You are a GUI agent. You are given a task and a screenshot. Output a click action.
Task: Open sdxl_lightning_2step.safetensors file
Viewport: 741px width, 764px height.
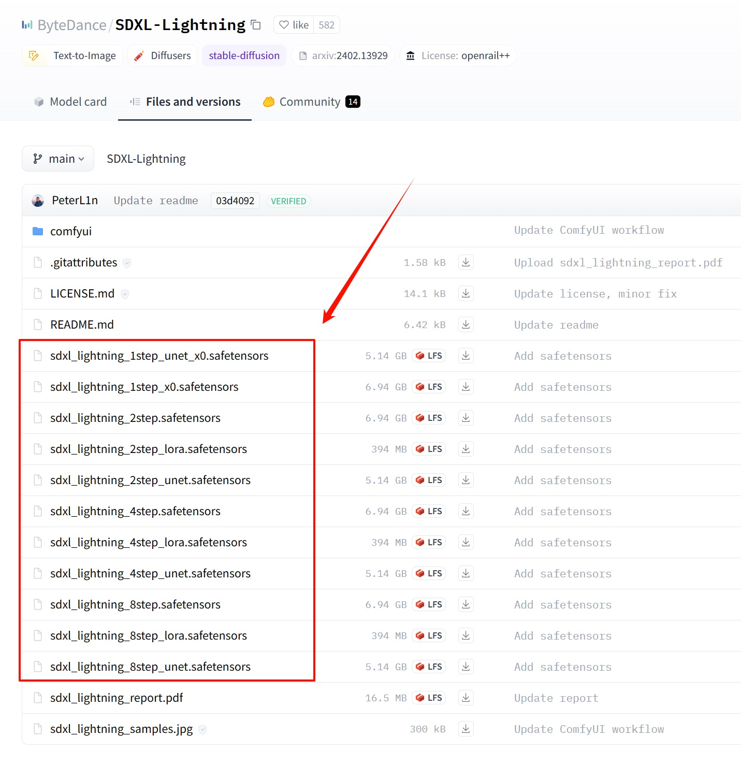pyautogui.click(x=135, y=418)
